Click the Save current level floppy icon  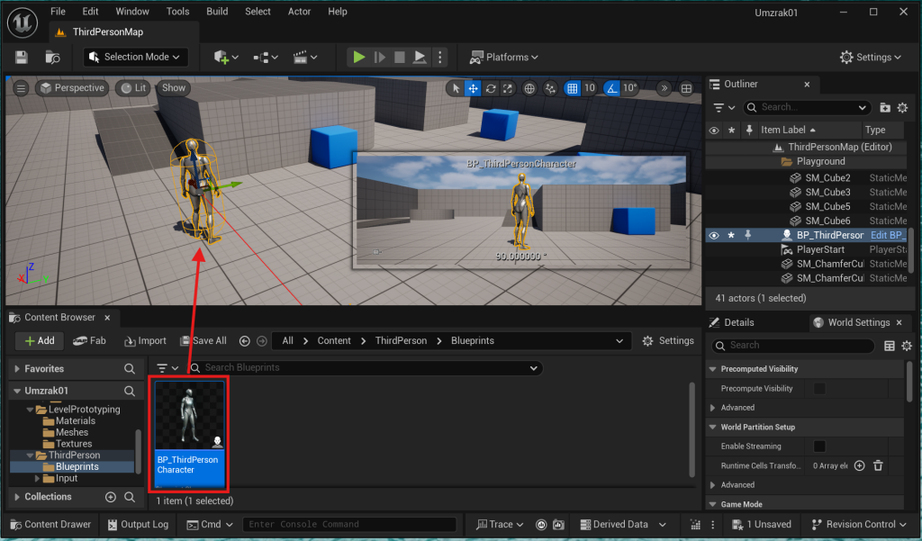click(22, 57)
